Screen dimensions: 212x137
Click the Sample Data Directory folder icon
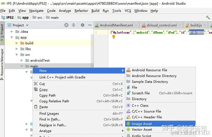coord(128,81)
